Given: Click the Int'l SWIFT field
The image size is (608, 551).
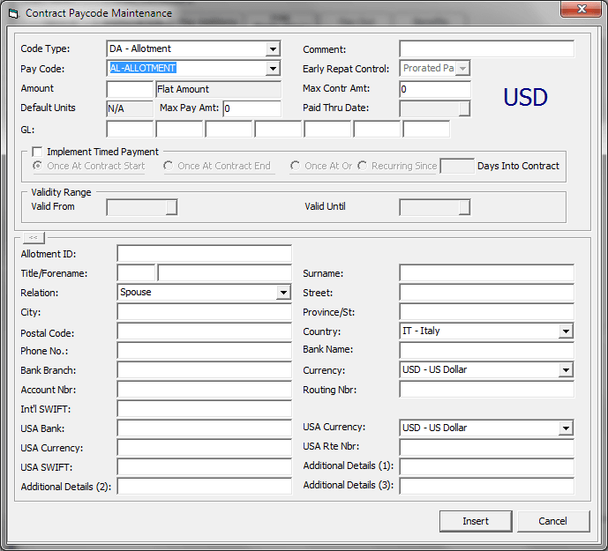Looking at the screenshot, I should tap(205, 409).
